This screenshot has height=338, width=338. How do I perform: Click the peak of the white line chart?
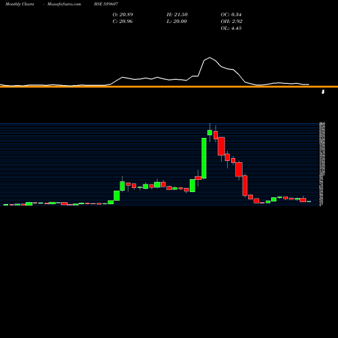[210, 57]
